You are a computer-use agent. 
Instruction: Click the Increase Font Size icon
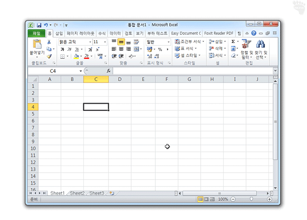90,49
